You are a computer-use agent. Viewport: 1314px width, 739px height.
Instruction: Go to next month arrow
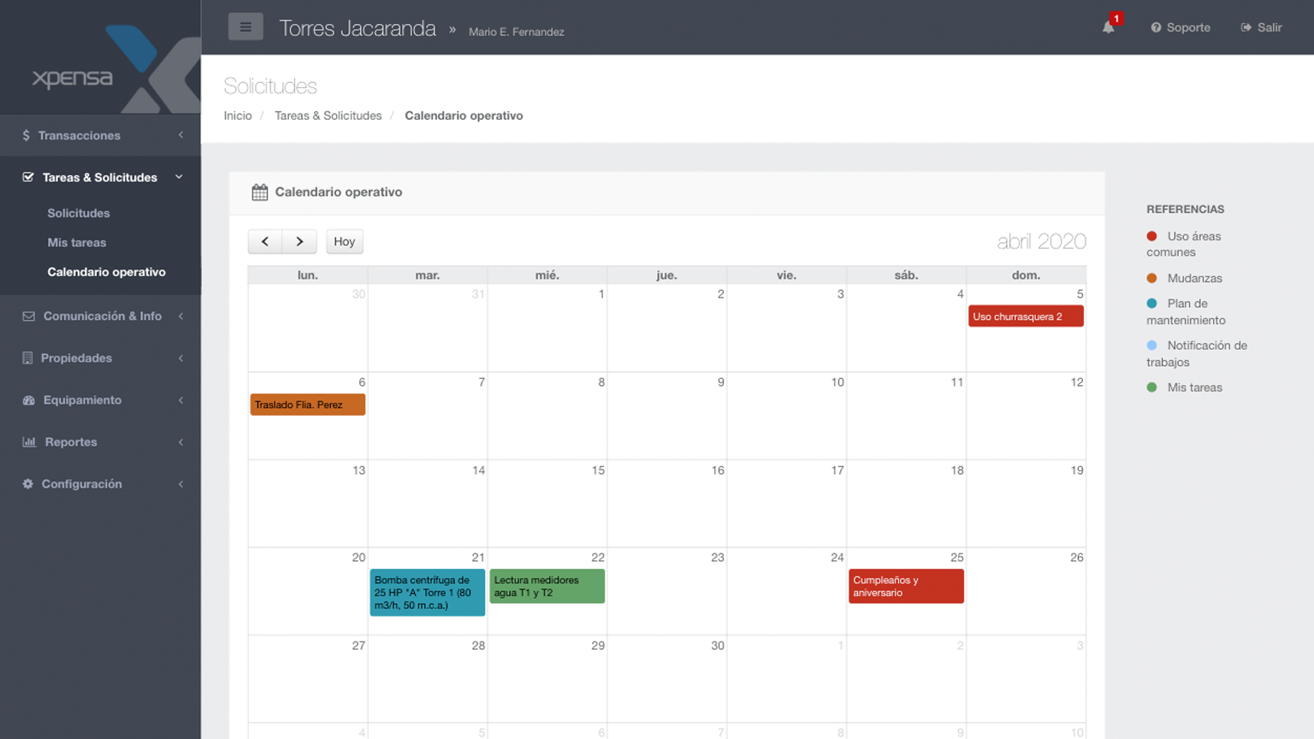pyautogui.click(x=299, y=241)
